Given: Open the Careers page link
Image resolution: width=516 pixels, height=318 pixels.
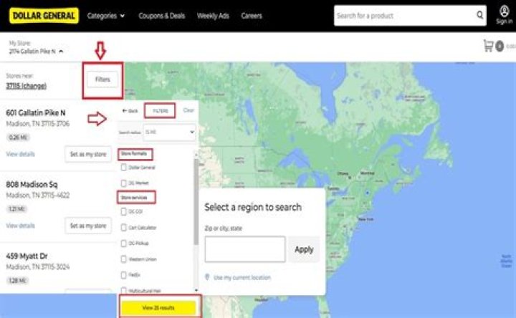Looking at the screenshot, I should pyautogui.click(x=252, y=16).
